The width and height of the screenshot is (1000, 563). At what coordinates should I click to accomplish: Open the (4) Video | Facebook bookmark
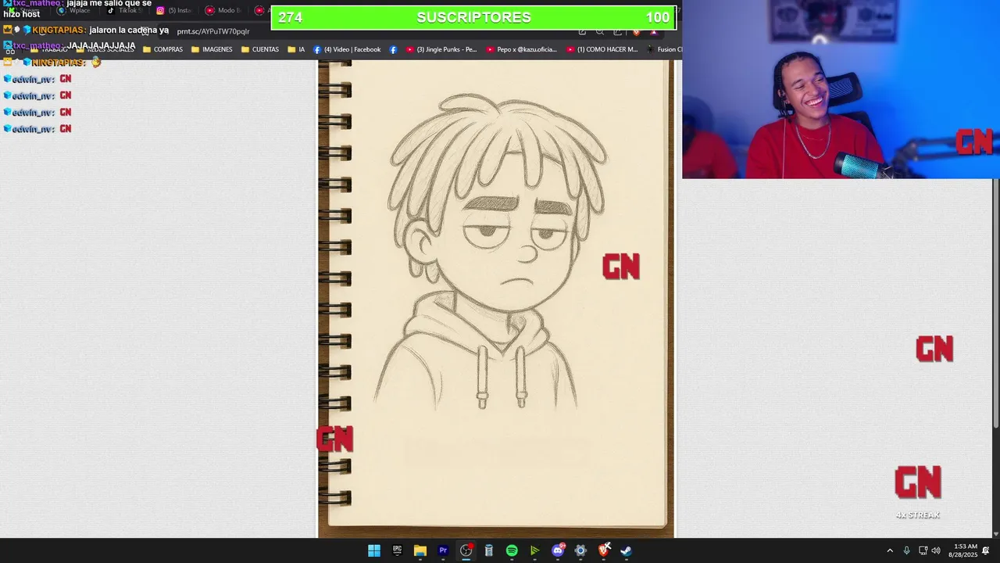pos(347,49)
